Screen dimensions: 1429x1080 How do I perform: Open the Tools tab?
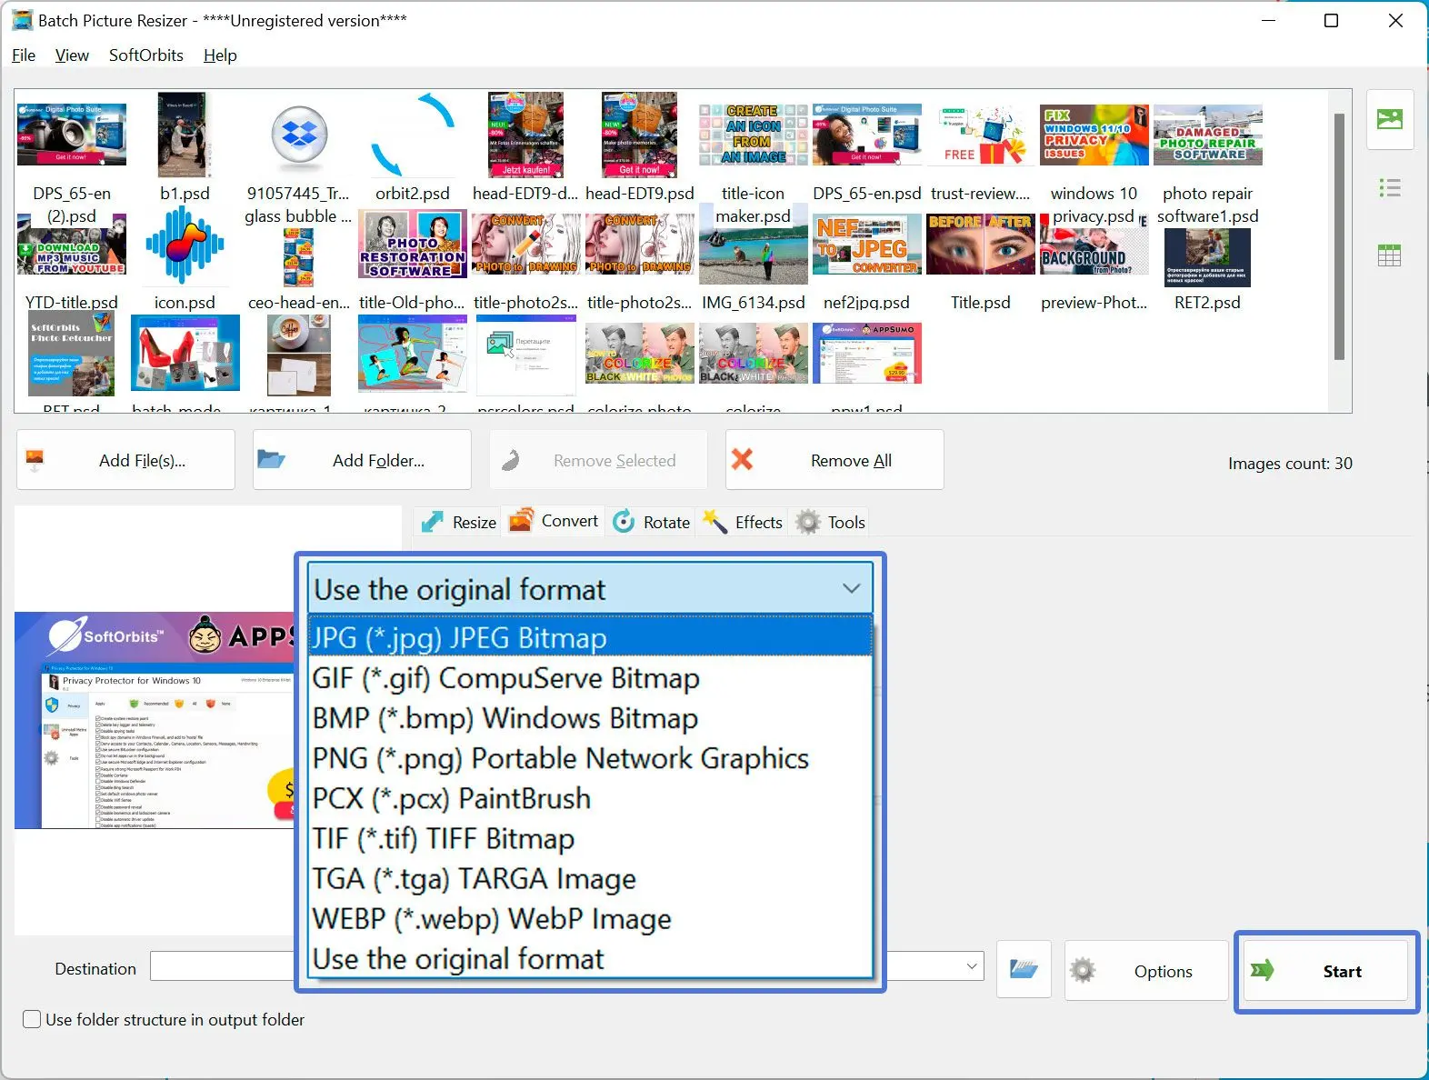click(x=830, y=522)
